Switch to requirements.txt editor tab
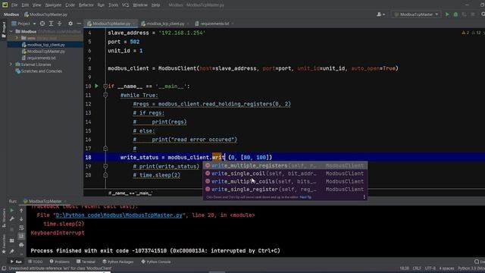The image size is (485, 273). [214, 24]
